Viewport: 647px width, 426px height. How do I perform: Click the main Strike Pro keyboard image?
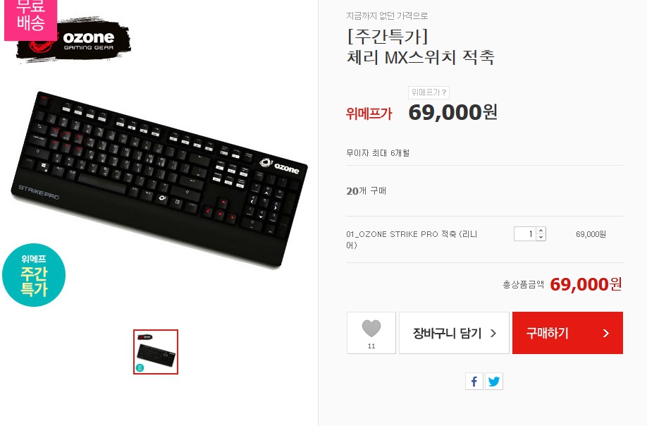pyautogui.click(x=159, y=180)
